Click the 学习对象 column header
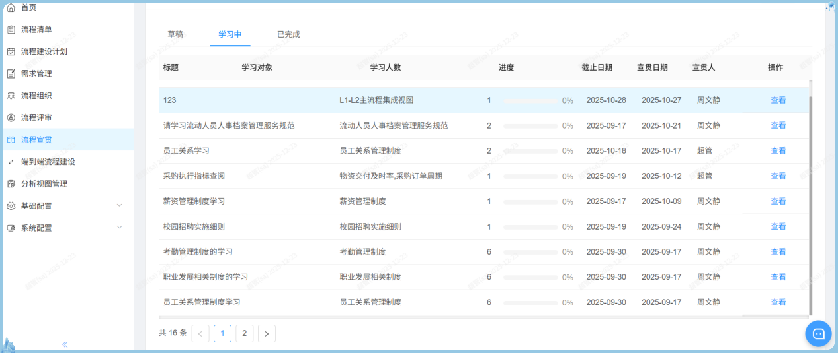Viewport: 838px width, 353px height. [x=257, y=67]
